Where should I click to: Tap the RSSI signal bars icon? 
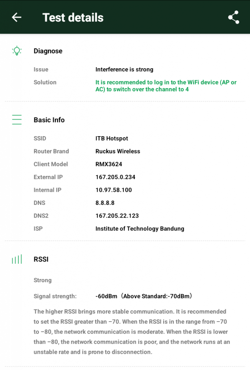pos(17,259)
